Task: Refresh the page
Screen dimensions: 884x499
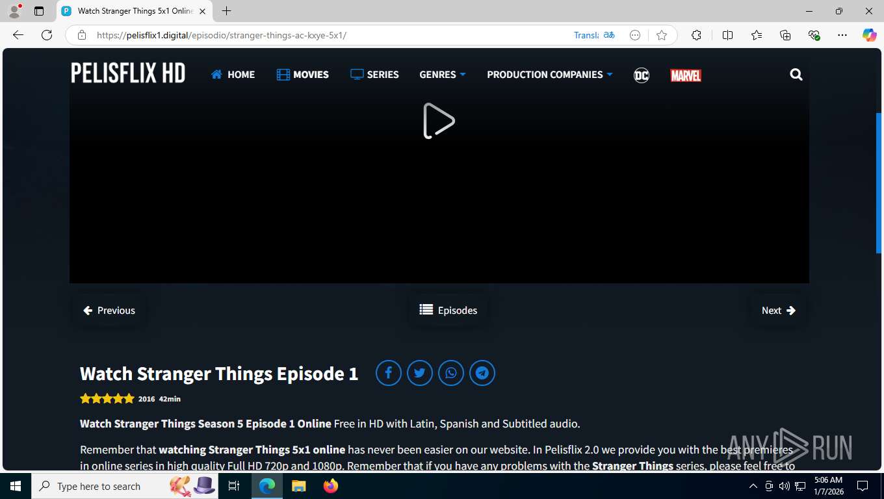Action: click(x=47, y=35)
